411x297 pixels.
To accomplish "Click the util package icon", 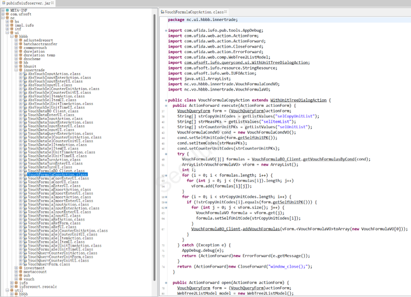I will [12, 290].
